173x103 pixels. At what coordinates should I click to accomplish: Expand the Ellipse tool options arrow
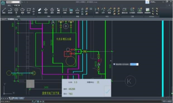(22, 14)
